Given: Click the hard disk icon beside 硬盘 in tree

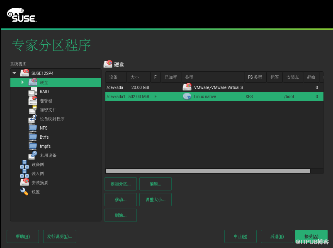Looking at the screenshot, I should [33, 82].
